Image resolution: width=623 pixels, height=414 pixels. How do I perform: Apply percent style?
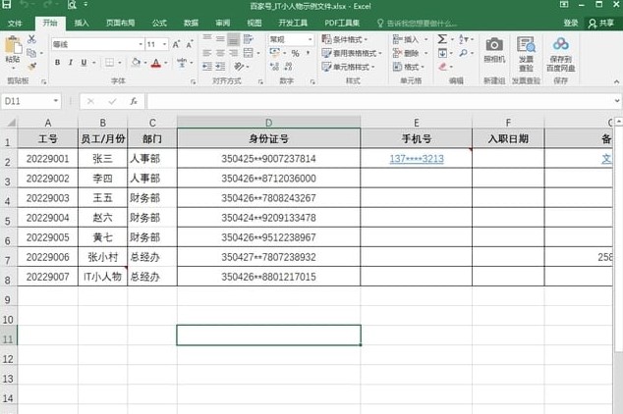point(295,53)
